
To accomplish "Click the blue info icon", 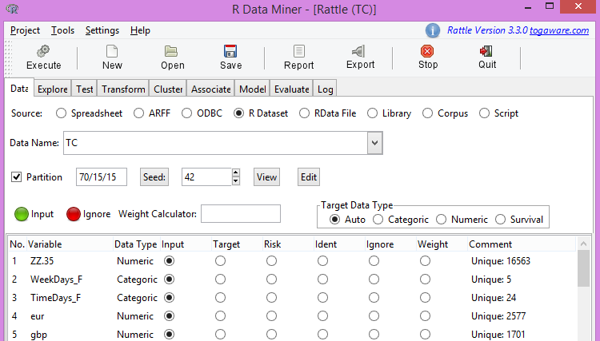I will (x=433, y=30).
